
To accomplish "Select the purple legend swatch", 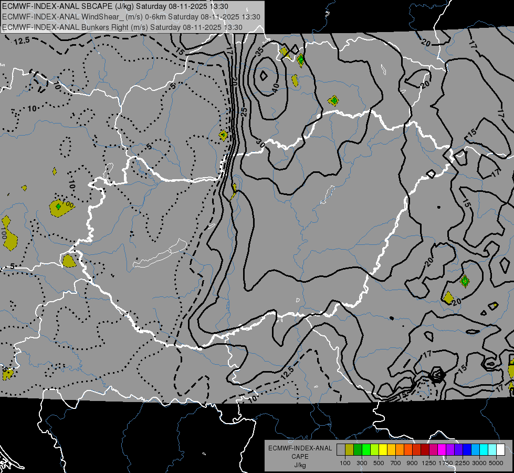I will [450, 450].
